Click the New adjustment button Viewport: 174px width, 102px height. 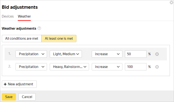(x=19, y=84)
